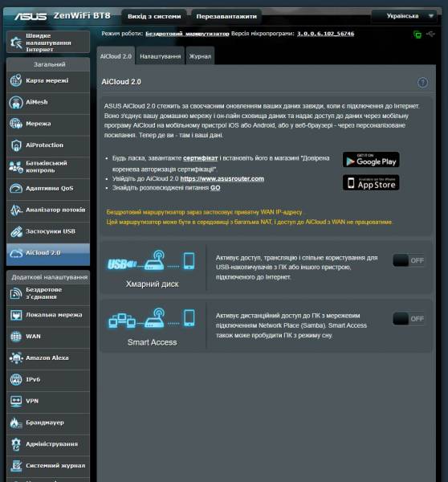Click the Smart Access label

(152, 342)
